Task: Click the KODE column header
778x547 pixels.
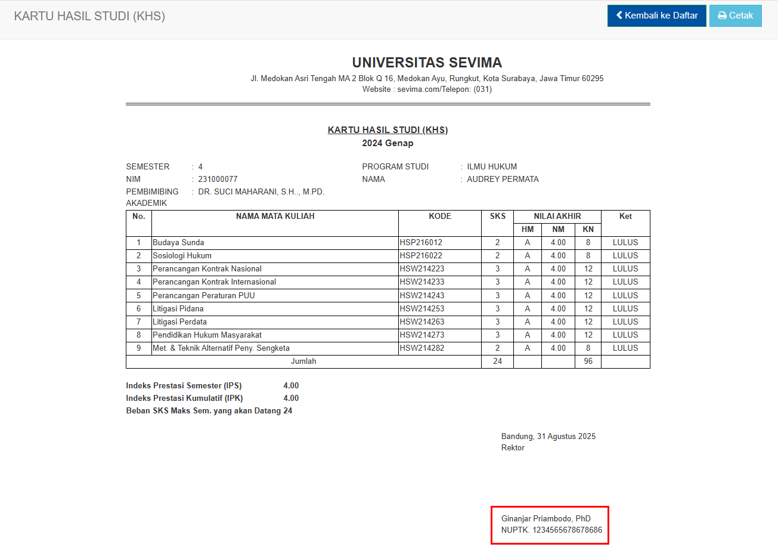Action: [x=440, y=217]
